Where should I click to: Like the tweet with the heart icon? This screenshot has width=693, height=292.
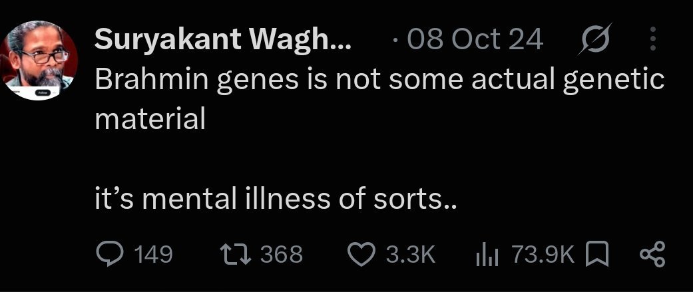click(x=361, y=255)
